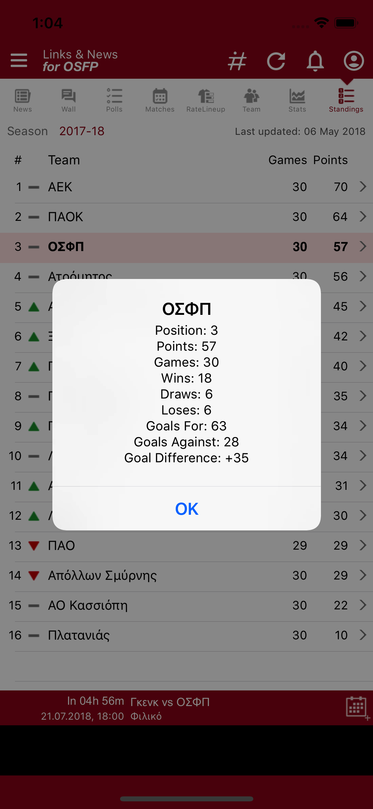
Task: View the Stats tab
Action: click(297, 101)
